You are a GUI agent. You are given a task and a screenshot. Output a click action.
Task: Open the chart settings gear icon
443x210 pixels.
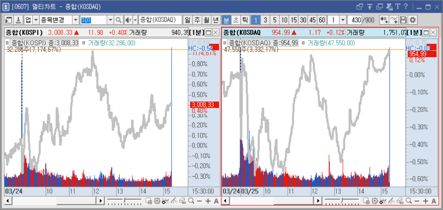(413, 20)
